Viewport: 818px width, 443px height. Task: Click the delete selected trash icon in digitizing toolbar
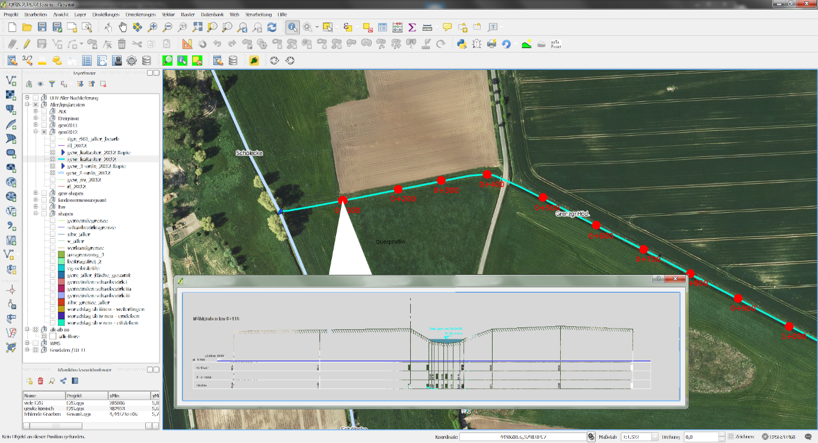pos(122,44)
